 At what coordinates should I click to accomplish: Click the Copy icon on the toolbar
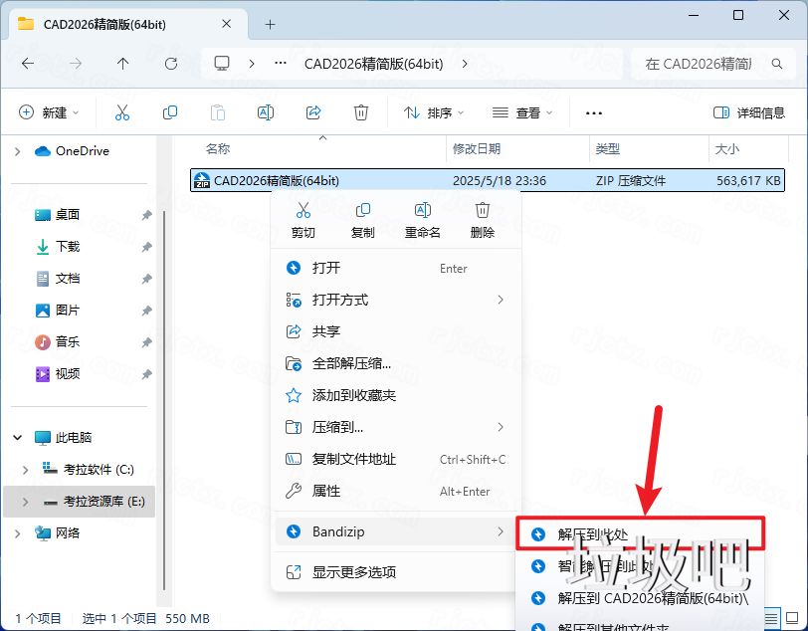[x=169, y=111]
